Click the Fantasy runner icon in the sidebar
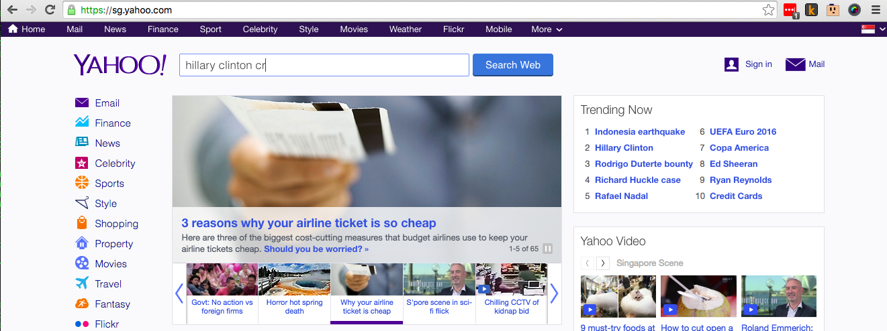The width and height of the screenshot is (887, 331). point(82,304)
